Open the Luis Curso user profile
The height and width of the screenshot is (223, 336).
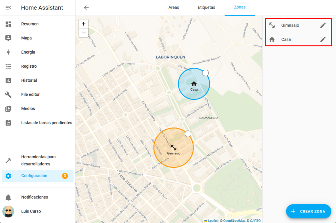[x=31, y=211]
